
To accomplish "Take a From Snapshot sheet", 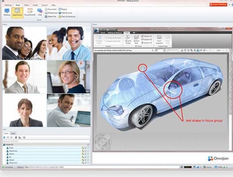I will coord(159,39).
